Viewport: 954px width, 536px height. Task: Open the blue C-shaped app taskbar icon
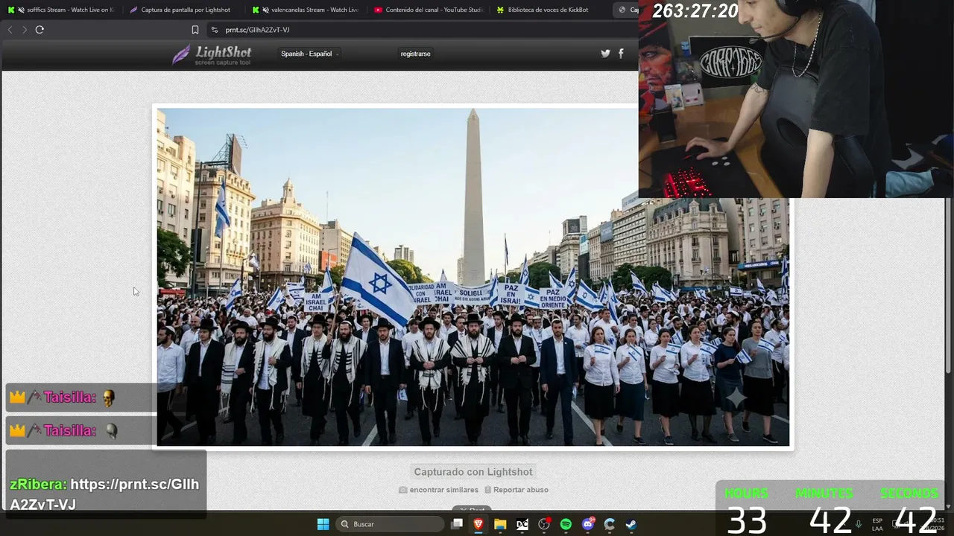[x=610, y=524]
